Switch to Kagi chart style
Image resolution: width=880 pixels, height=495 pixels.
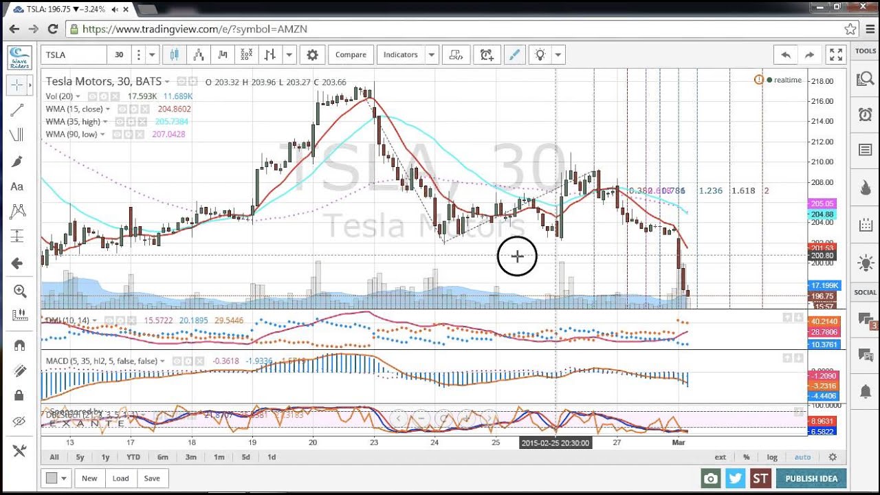click(223, 55)
